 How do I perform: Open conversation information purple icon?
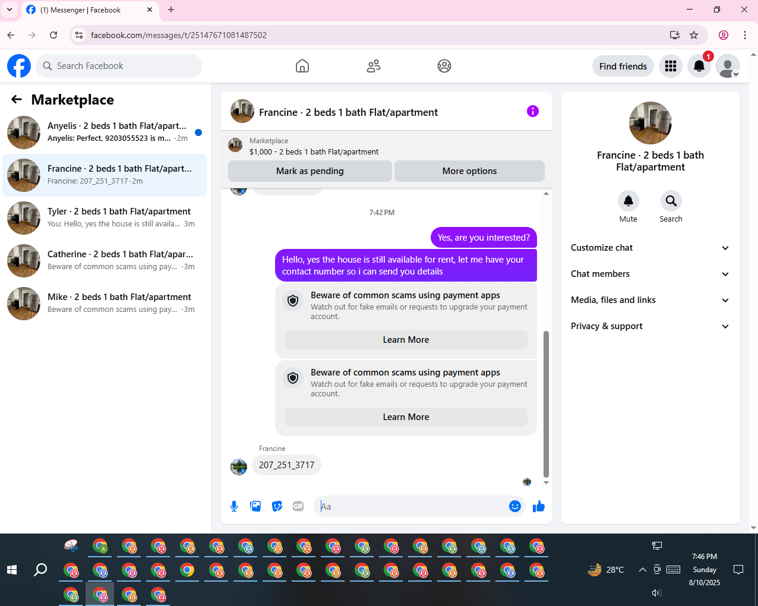tap(533, 111)
